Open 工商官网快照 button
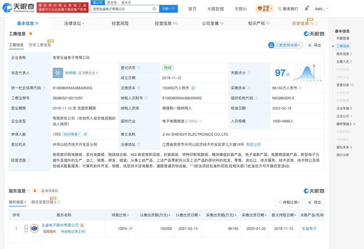Viewport: 364px width, 249px height. coord(285,45)
